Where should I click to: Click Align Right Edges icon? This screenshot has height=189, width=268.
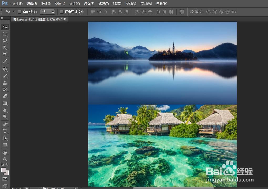pyautogui.click(x=126, y=12)
